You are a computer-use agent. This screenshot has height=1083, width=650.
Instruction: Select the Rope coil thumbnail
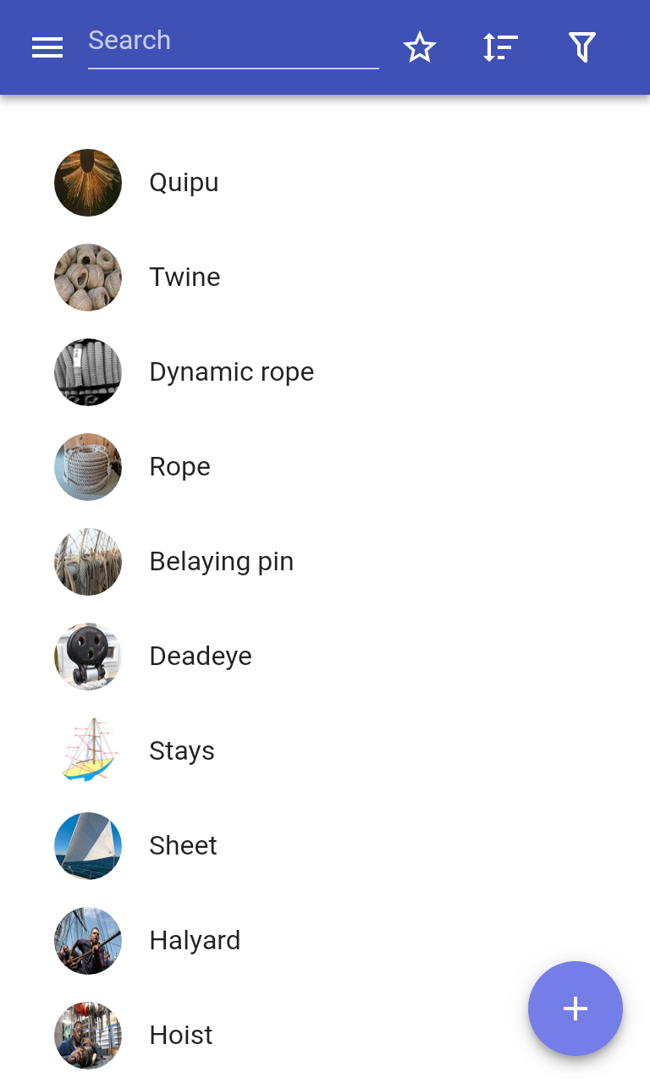[x=88, y=467]
